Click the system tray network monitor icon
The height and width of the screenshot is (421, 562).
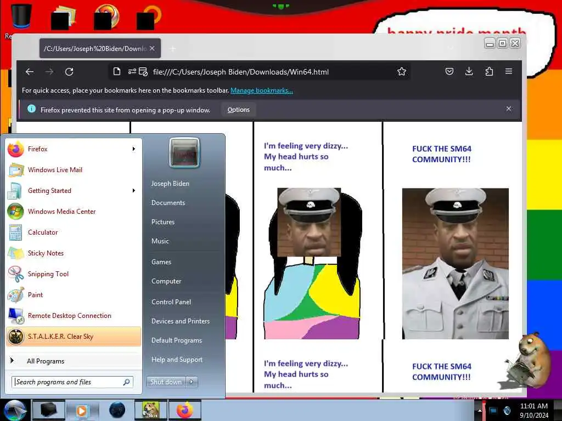(x=493, y=411)
